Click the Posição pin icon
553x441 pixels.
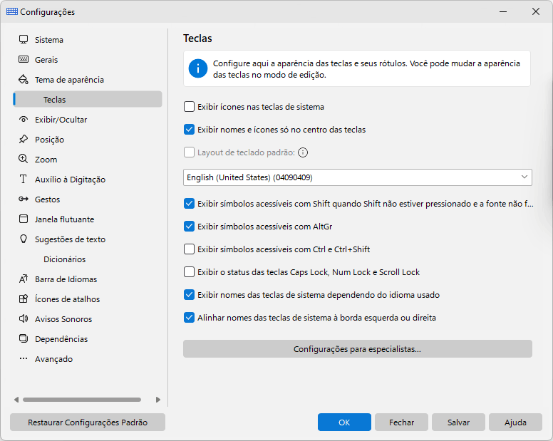(24, 139)
